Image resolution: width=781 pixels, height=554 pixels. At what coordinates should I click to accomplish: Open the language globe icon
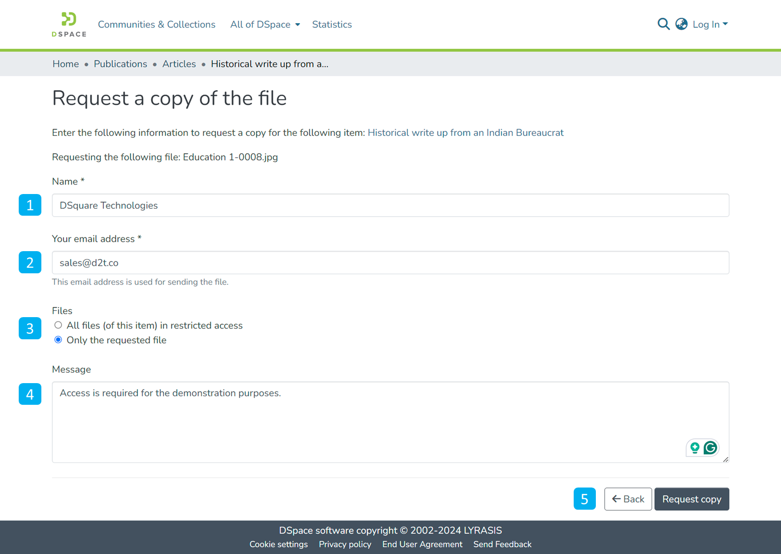tap(681, 24)
